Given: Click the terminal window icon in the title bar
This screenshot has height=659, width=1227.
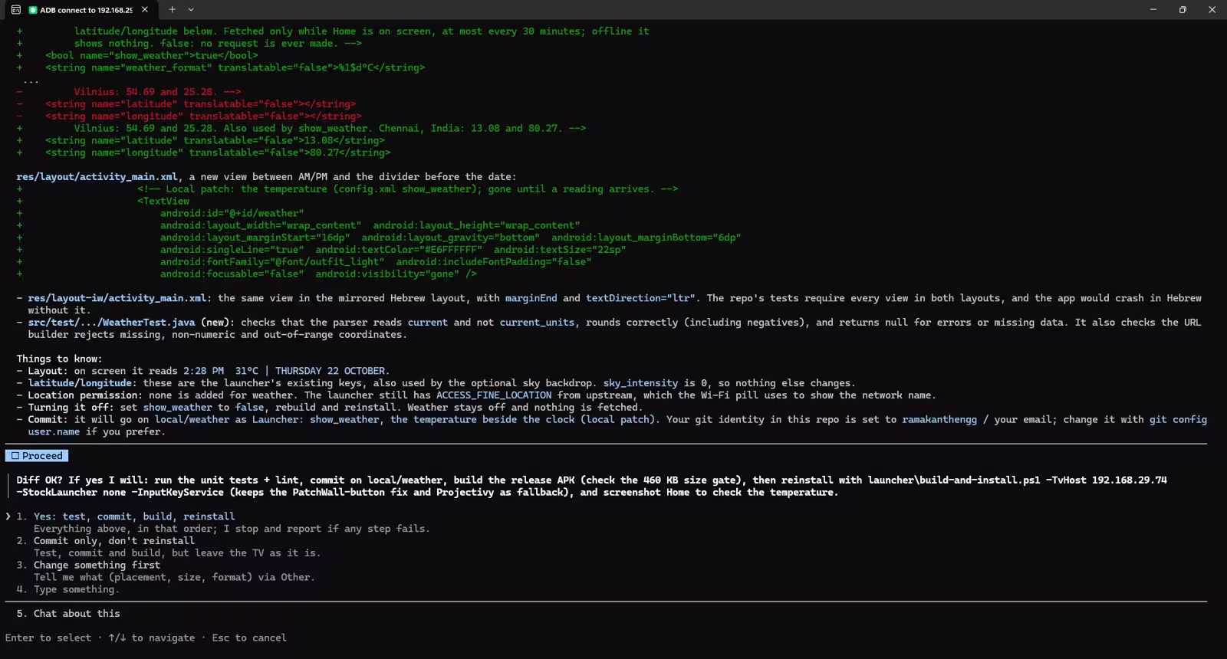Looking at the screenshot, I should [x=15, y=10].
